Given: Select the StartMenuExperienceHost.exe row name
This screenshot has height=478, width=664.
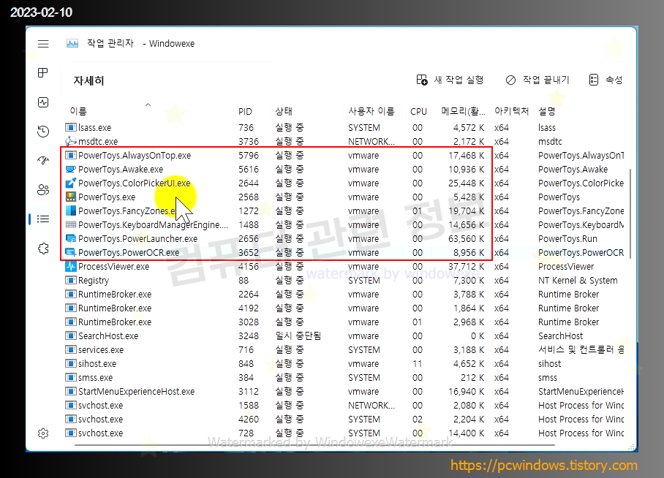Looking at the screenshot, I should (136, 392).
